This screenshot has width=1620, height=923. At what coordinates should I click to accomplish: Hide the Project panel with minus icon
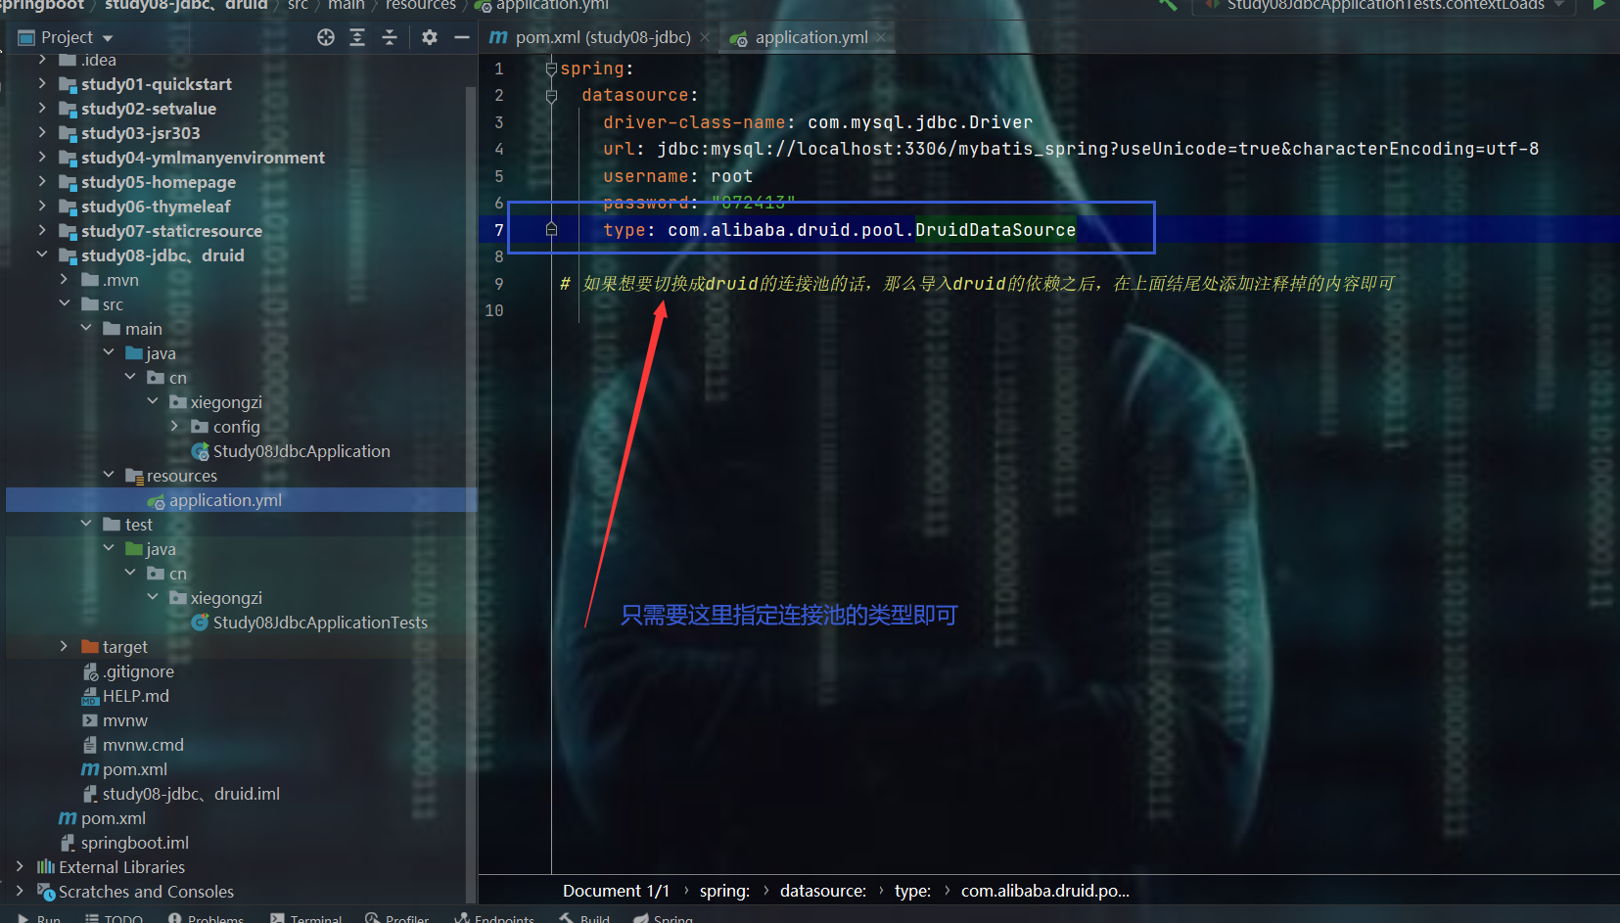(x=462, y=37)
